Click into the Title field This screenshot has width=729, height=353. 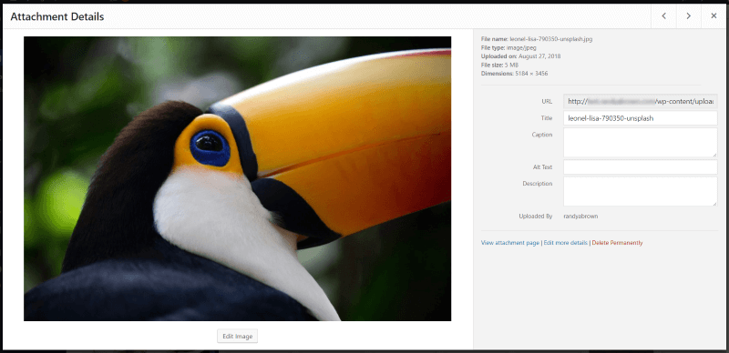641,118
